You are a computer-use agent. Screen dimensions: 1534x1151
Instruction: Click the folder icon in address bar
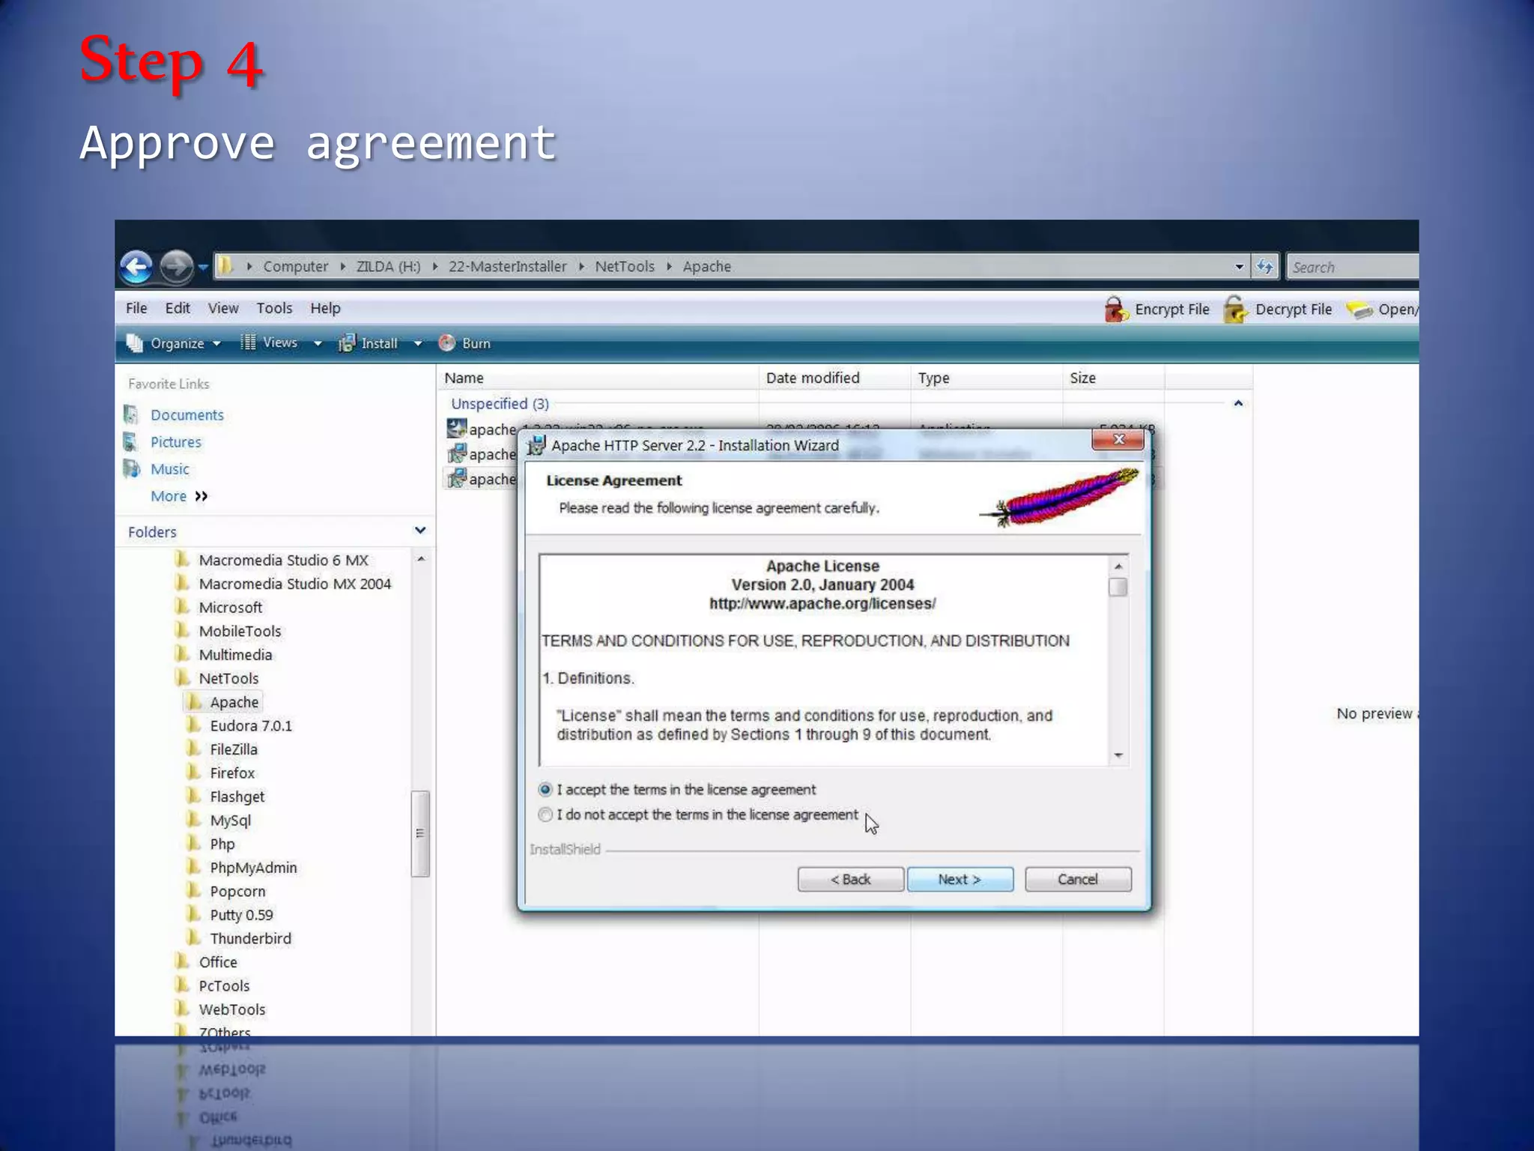pyautogui.click(x=225, y=265)
